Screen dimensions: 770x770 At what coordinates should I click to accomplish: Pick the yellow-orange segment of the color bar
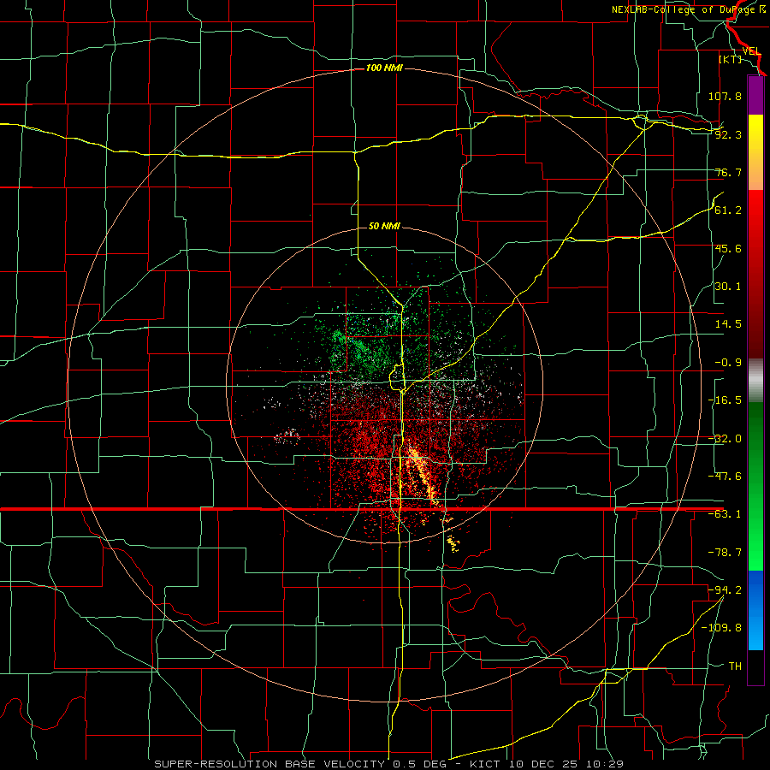tap(755, 152)
